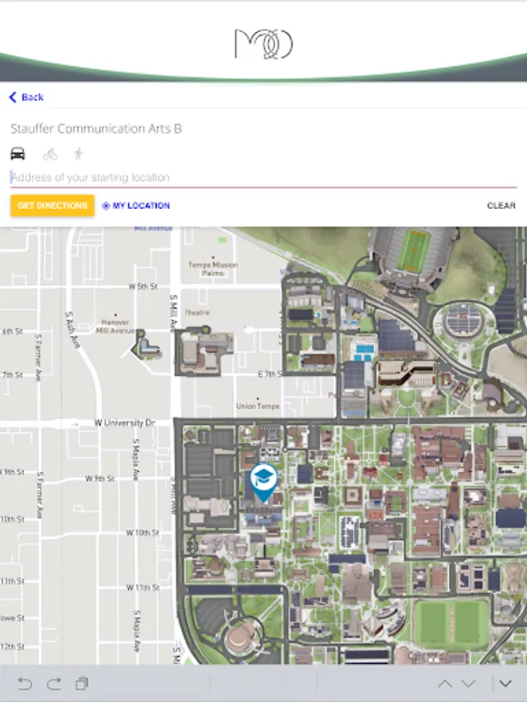Click the Theatre label on the map

[x=198, y=313]
